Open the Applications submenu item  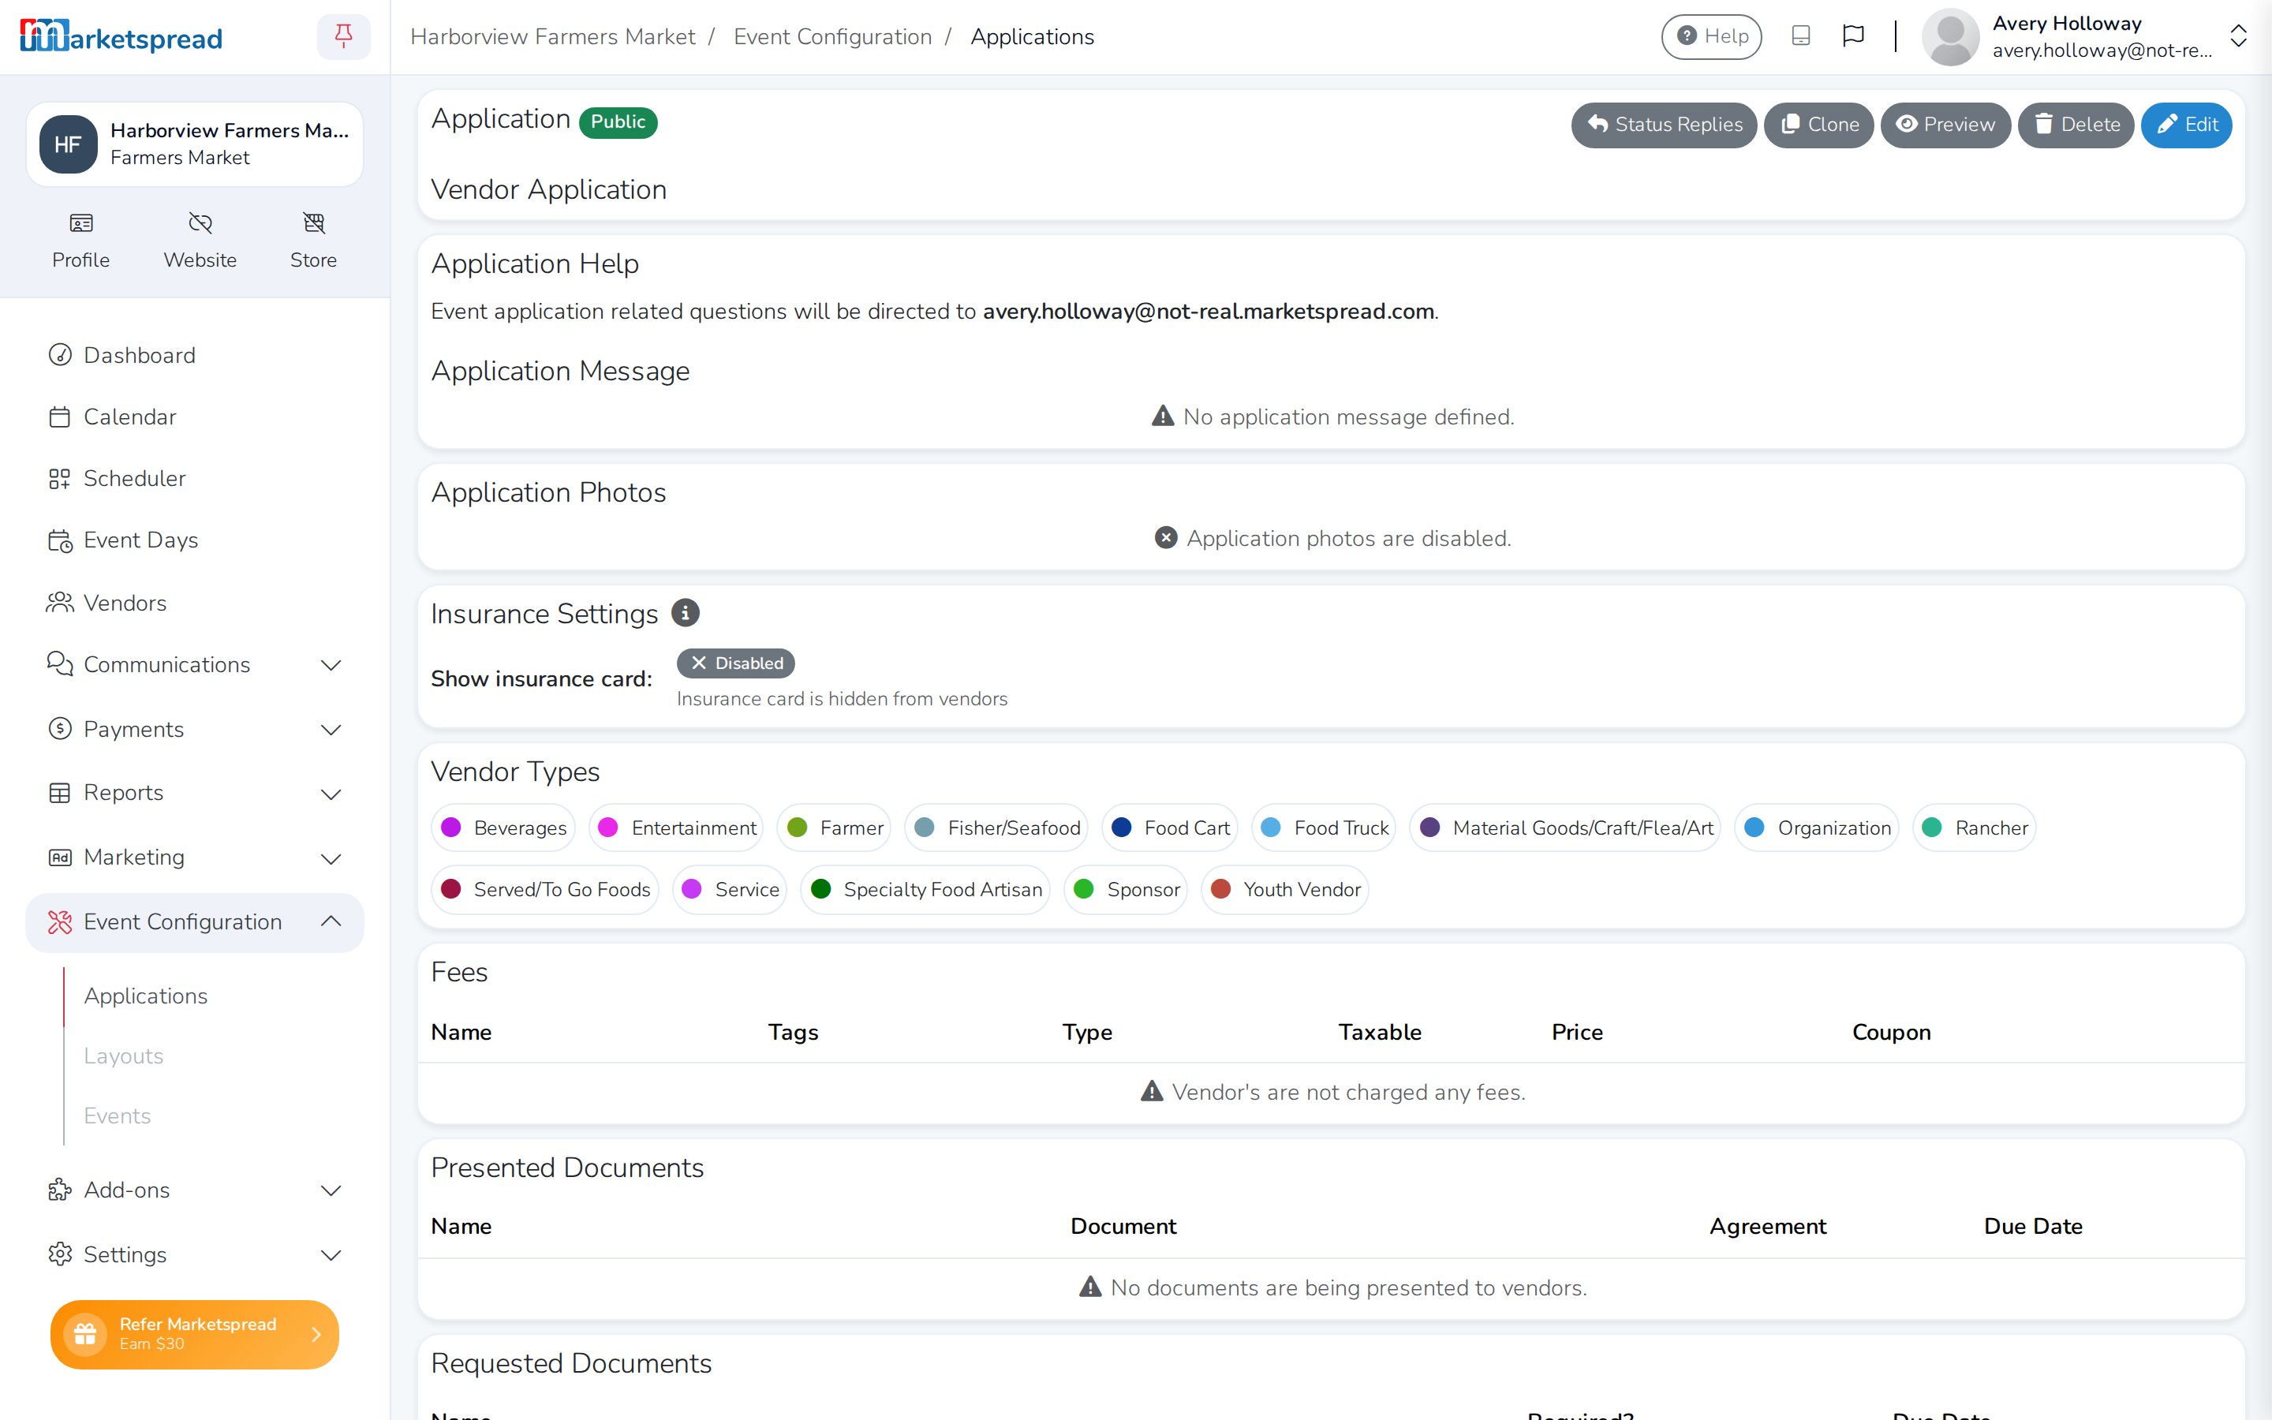[x=145, y=996]
